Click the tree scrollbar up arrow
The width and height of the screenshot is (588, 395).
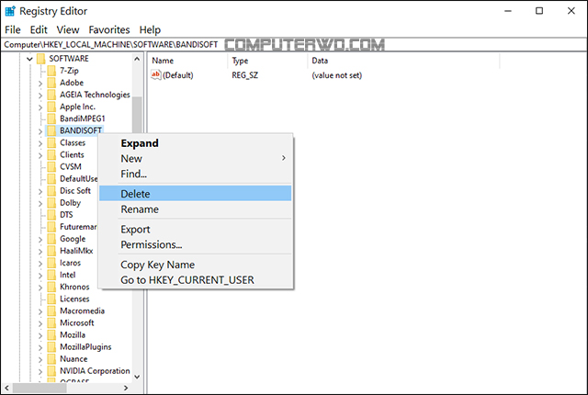(137, 59)
